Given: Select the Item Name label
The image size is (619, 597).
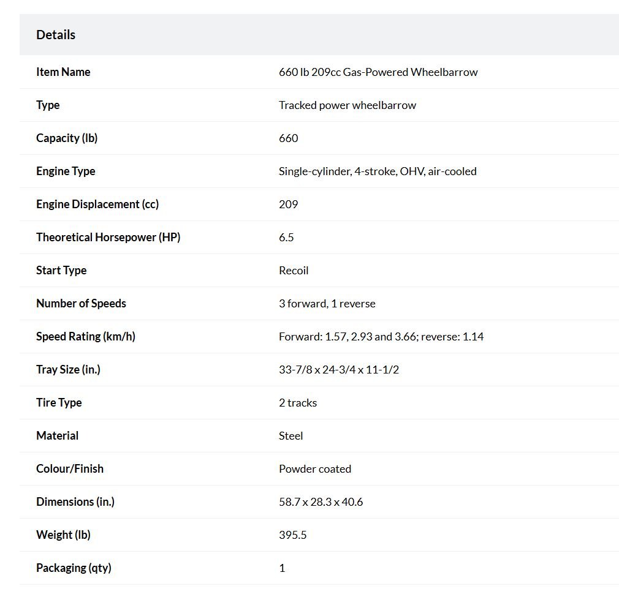Looking at the screenshot, I should [x=63, y=72].
